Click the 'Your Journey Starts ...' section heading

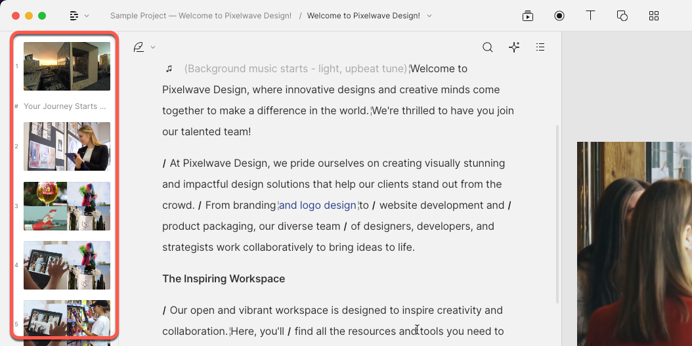[x=65, y=106]
